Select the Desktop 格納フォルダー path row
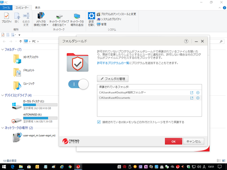 149,92
